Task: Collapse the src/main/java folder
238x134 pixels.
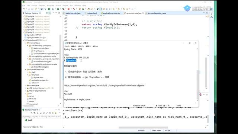Action: (x=26, y=43)
